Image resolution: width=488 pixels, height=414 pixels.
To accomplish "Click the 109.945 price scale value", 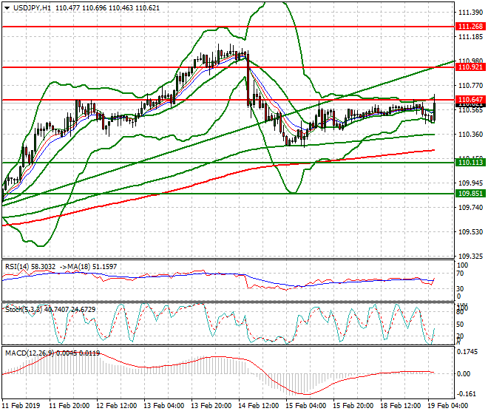I will click(470, 183).
